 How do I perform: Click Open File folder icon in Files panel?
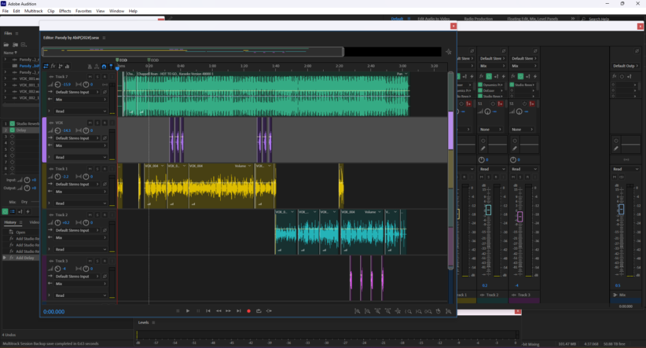point(6,45)
